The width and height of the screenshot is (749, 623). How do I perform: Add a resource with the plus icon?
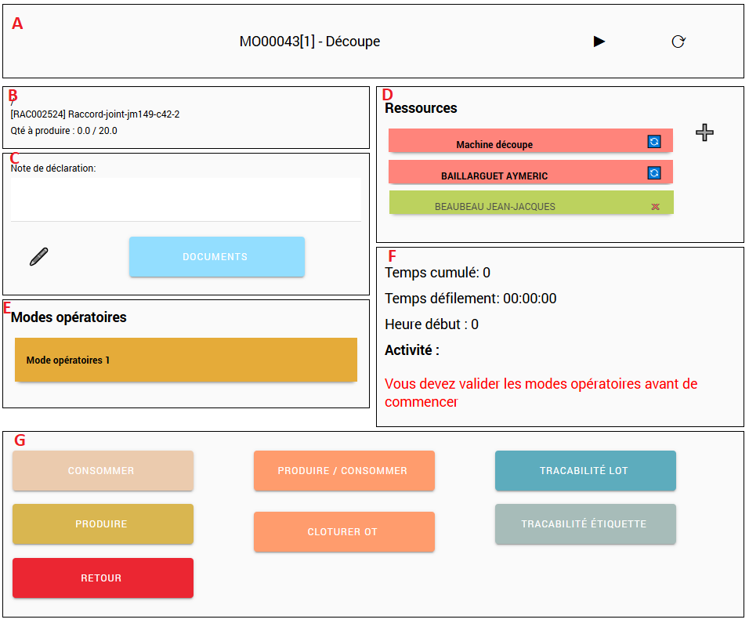[705, 132]
